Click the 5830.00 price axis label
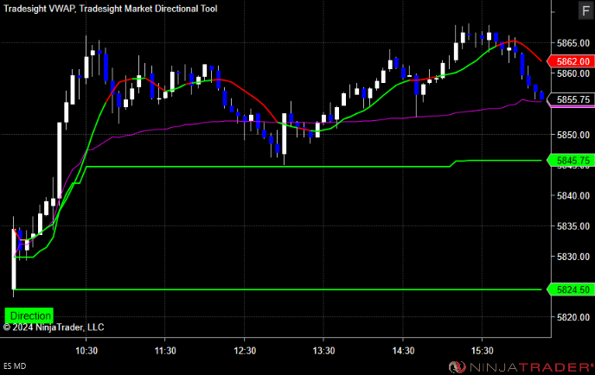595x375 pixels. coord(573,257)
